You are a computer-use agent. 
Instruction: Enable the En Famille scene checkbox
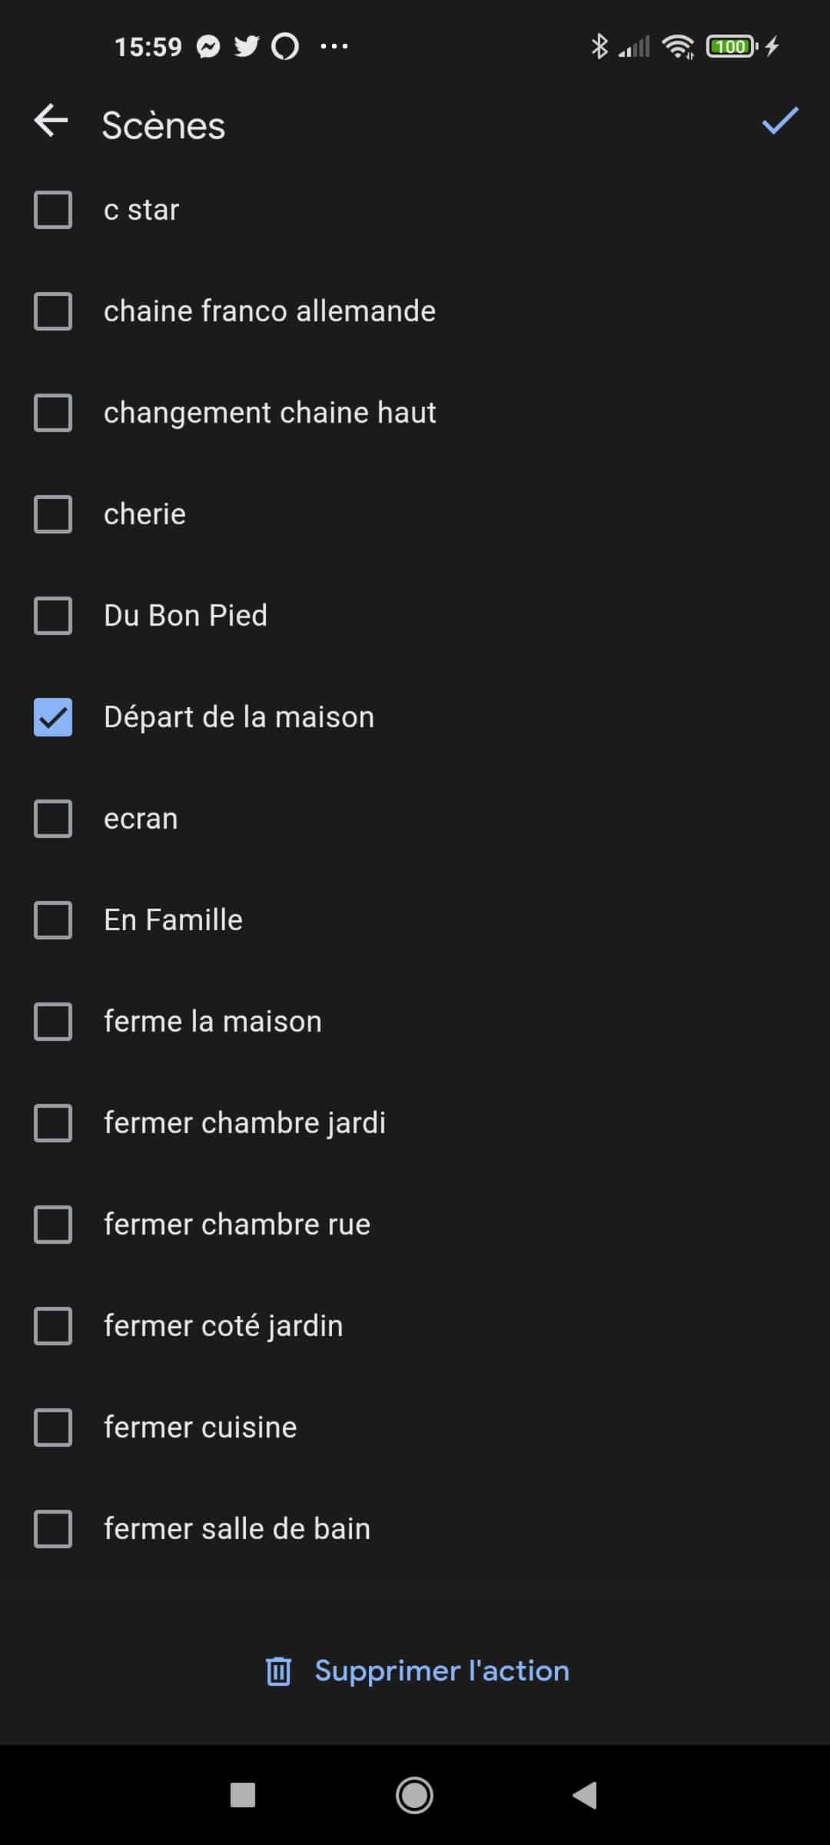(x=53, y=920)
